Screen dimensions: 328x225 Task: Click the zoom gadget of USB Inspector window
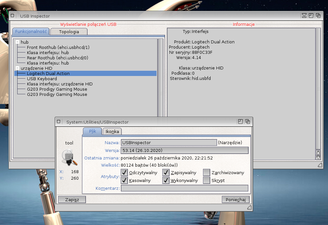click(311, 16)
